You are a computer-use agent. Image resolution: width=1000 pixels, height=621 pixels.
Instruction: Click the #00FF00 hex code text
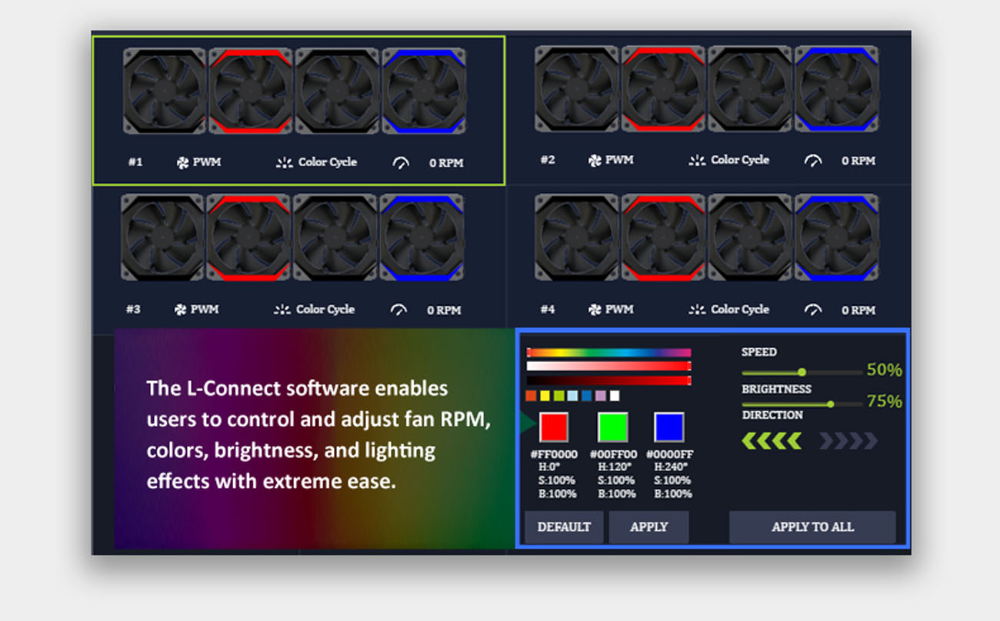[613, 454]
